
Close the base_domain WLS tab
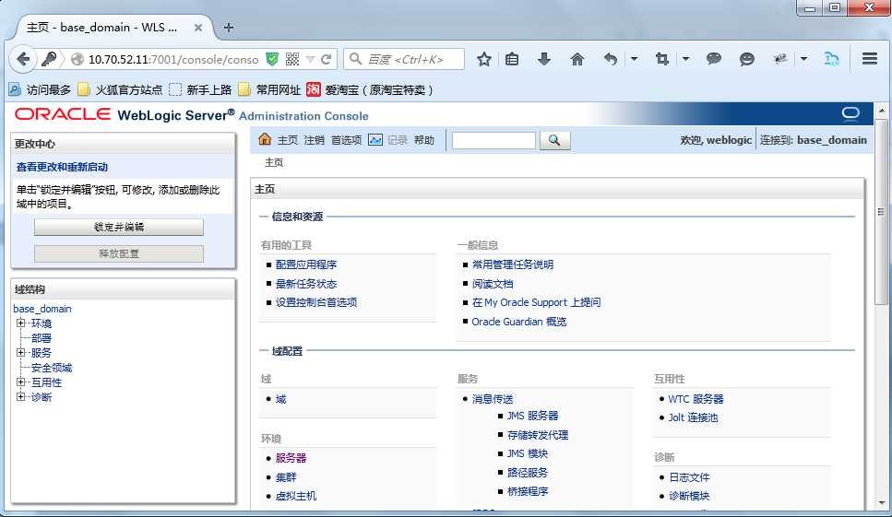pos(198,28)
